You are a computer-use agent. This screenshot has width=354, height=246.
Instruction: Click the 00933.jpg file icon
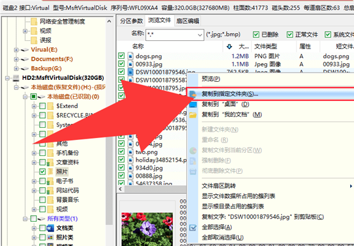point(130,64)
